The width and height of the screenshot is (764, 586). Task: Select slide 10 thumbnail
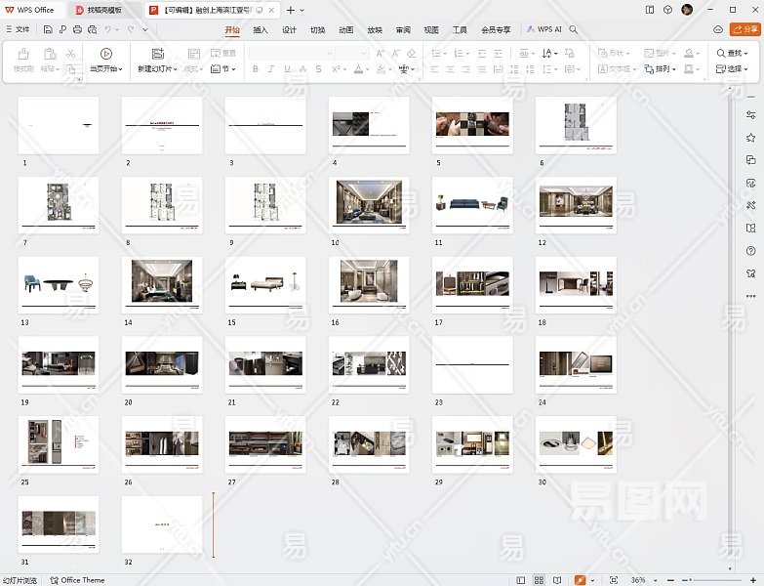[369, 203]
